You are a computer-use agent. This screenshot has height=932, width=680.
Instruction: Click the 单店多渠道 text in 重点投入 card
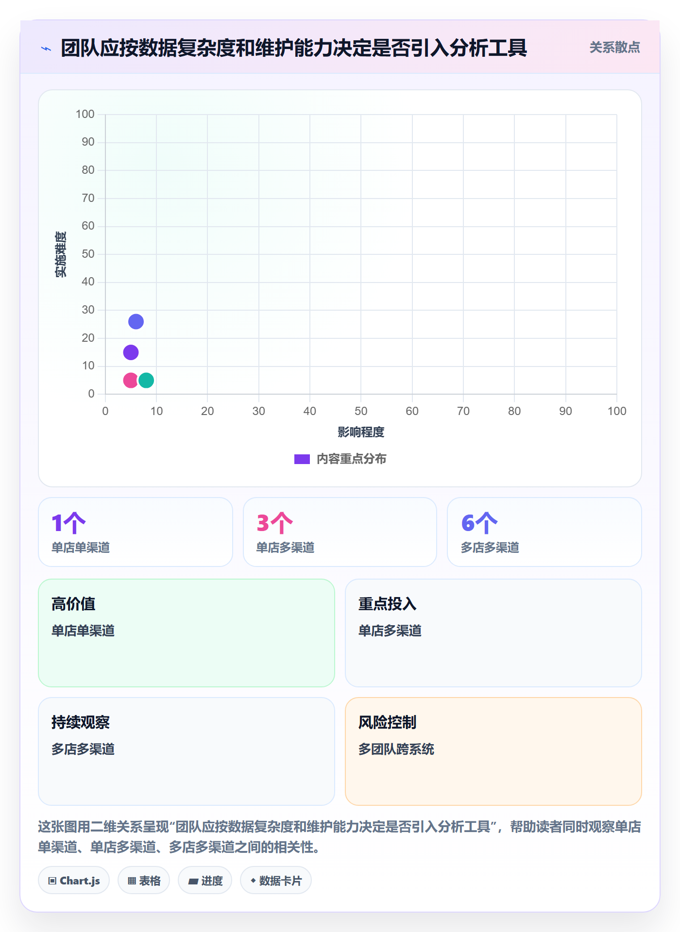click(x=390, y=631)
